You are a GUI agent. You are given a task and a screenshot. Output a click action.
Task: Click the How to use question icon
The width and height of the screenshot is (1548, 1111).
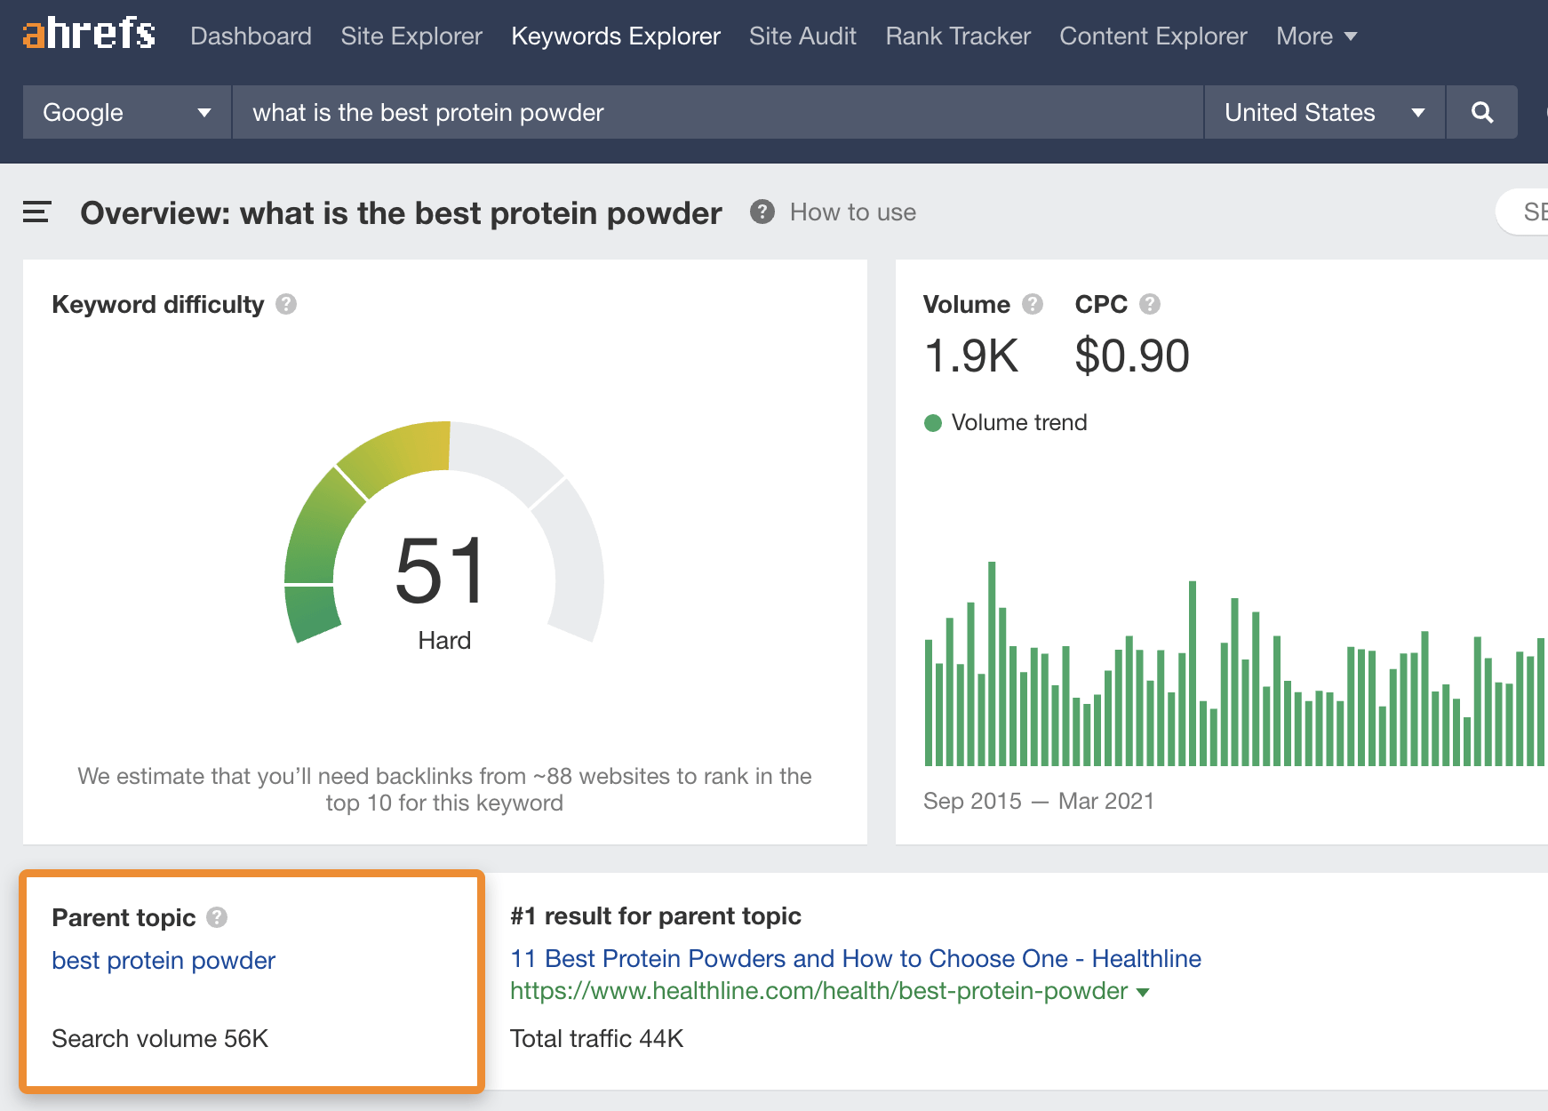(x=762, y=212)
